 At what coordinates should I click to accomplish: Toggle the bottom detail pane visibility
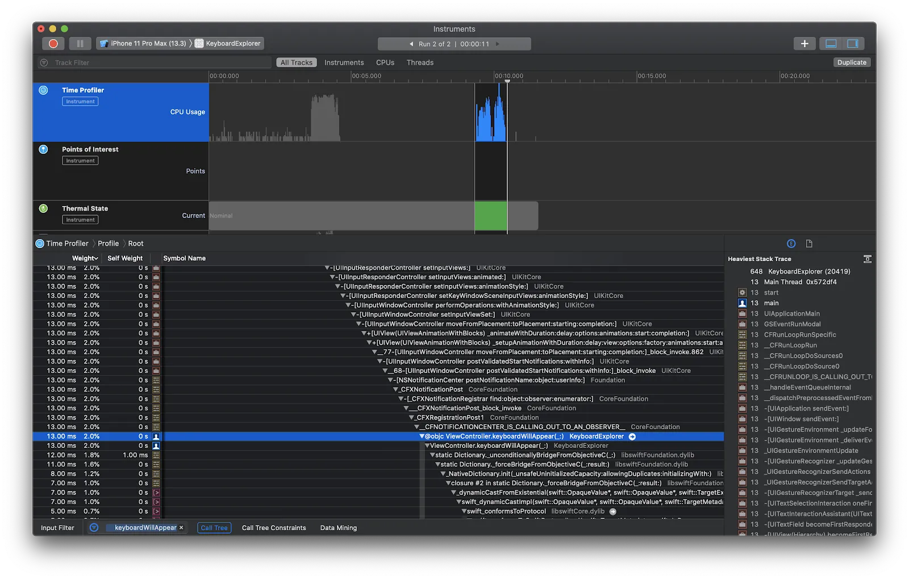coord(831,44)
